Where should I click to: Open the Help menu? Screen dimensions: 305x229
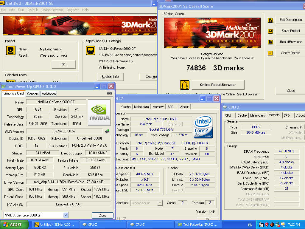[85, 10]
